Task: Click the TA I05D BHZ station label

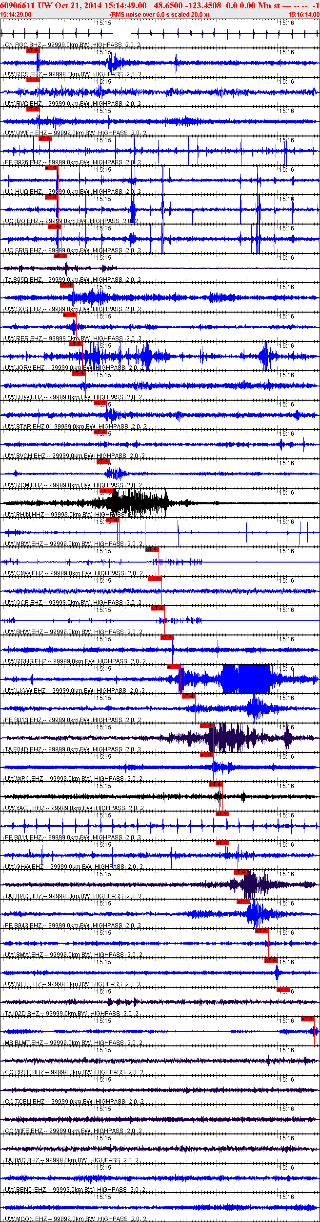Action: (23, 1160)
